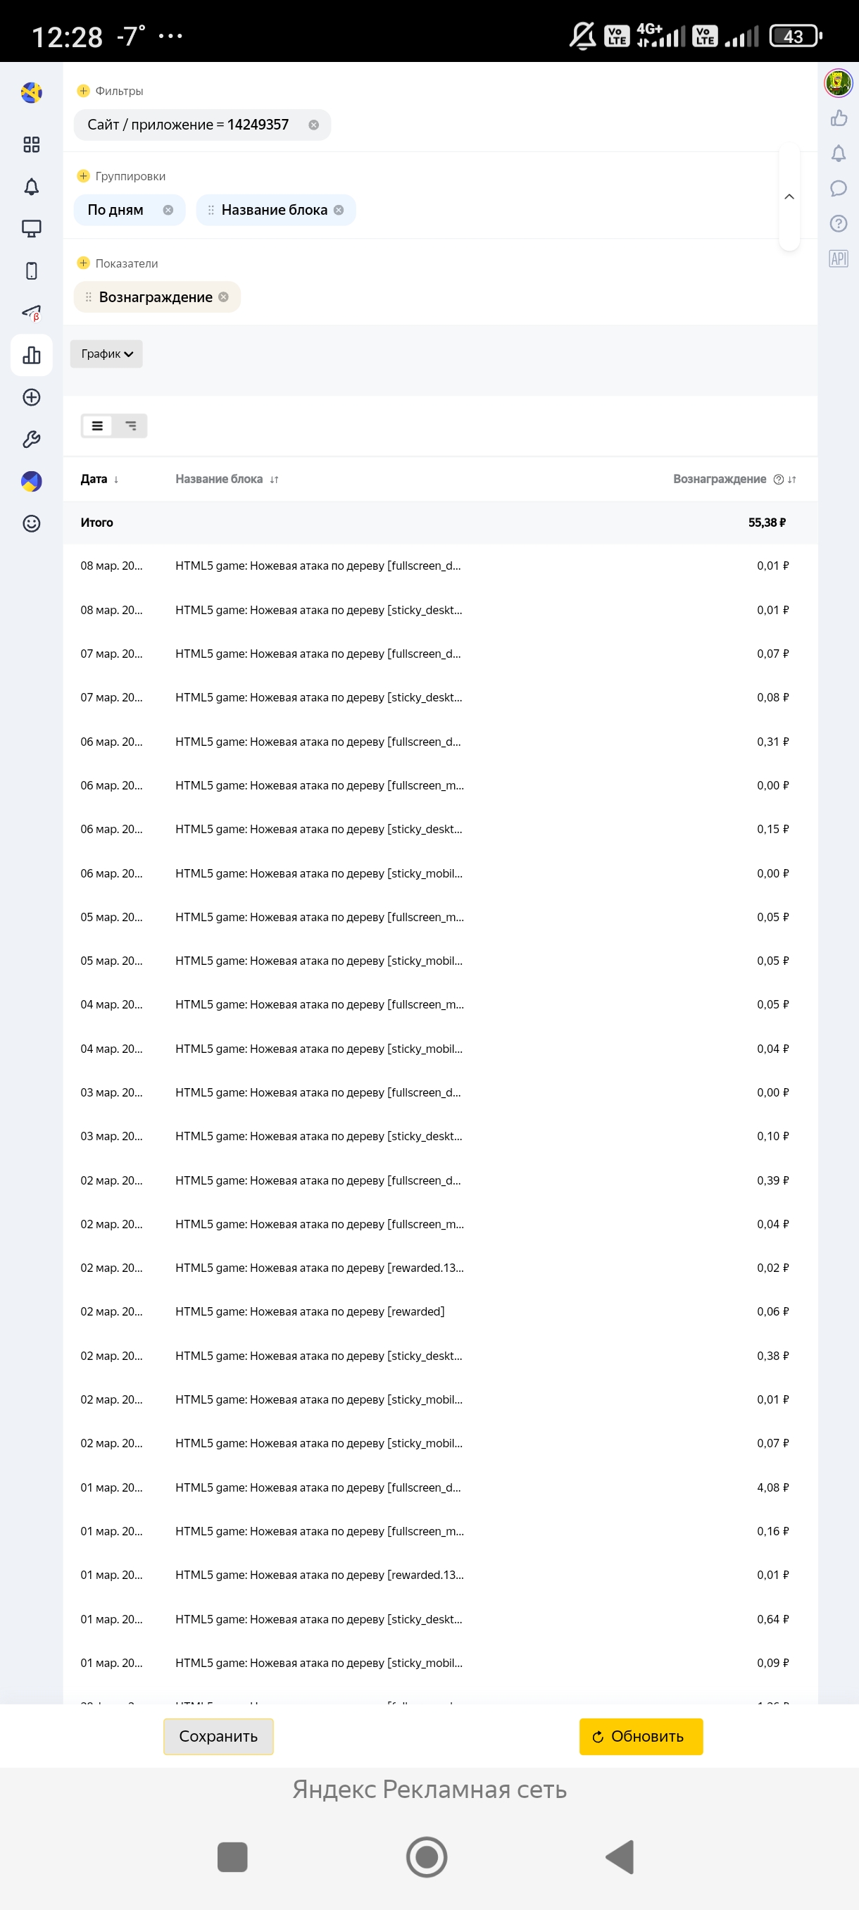Remove the Название блока grouping chip

pos(339,210)
